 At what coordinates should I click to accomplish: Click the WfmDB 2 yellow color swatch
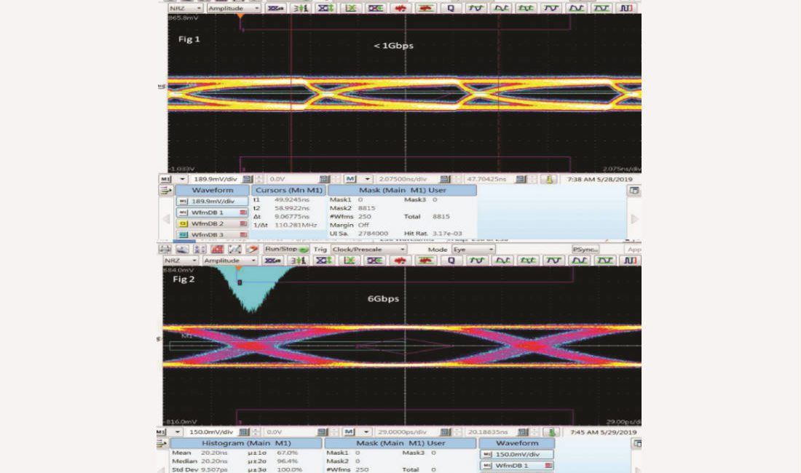183,223
